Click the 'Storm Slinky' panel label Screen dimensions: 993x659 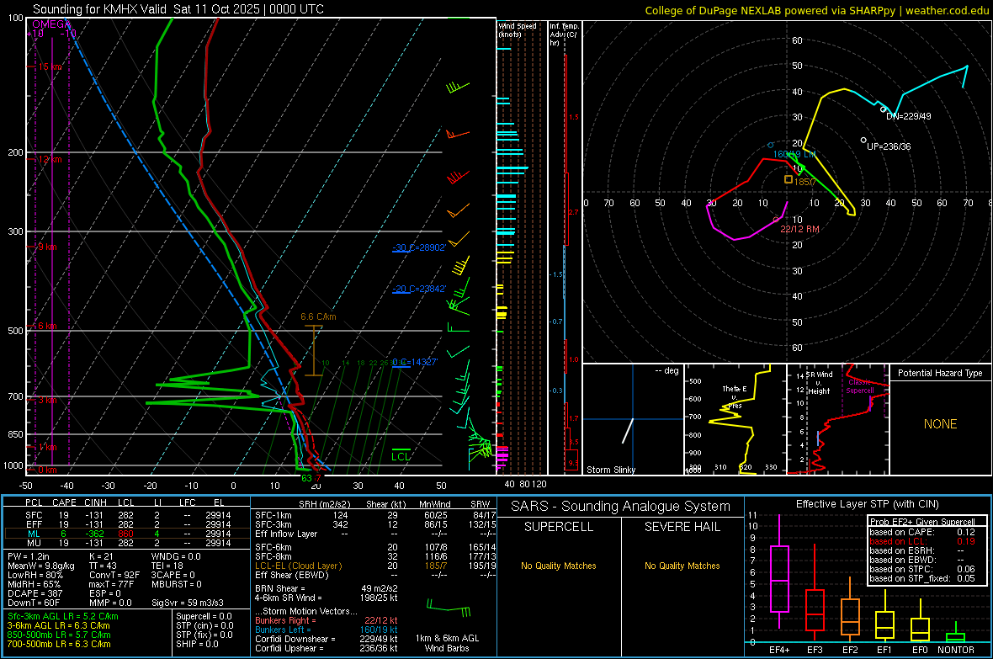[610, 470]
